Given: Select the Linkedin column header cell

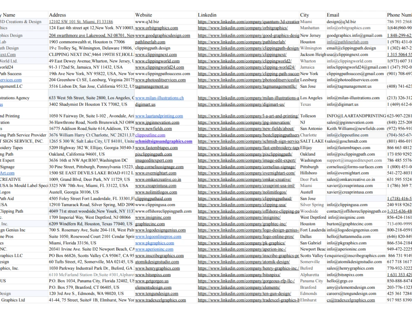Looking at the screenshot, I should 248,15.
